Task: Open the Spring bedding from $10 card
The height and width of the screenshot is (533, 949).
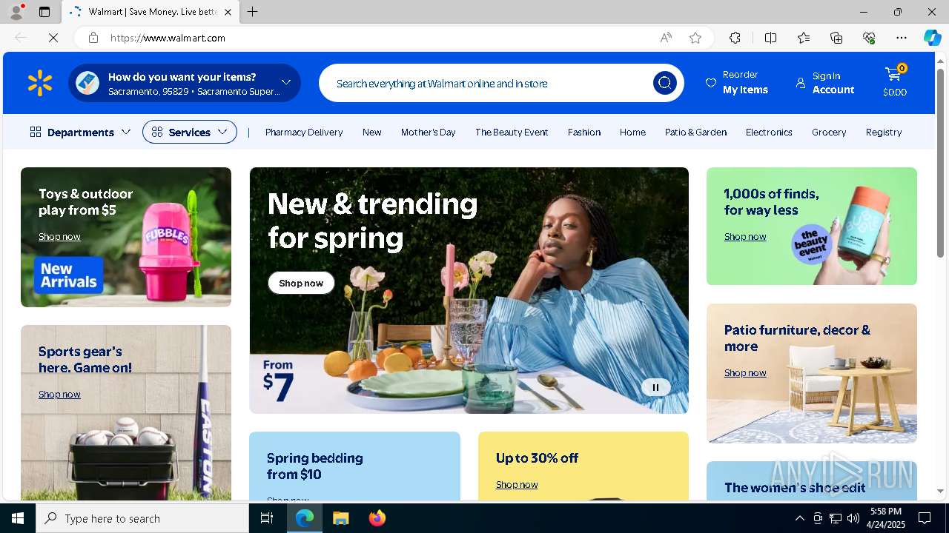Action: pyautogui.click(x=354, y=466)
